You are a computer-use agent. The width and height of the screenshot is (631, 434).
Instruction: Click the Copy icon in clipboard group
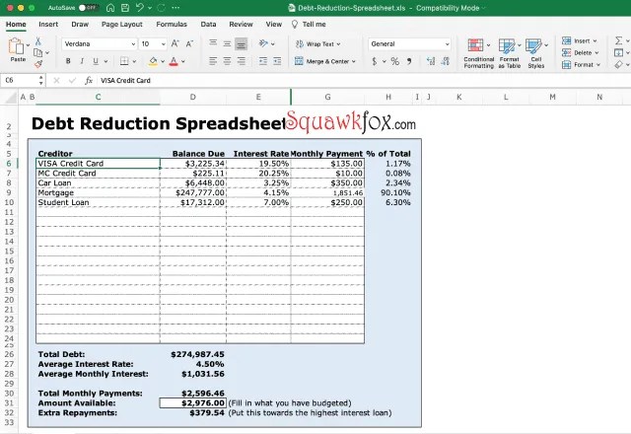[x=37, y=52]
